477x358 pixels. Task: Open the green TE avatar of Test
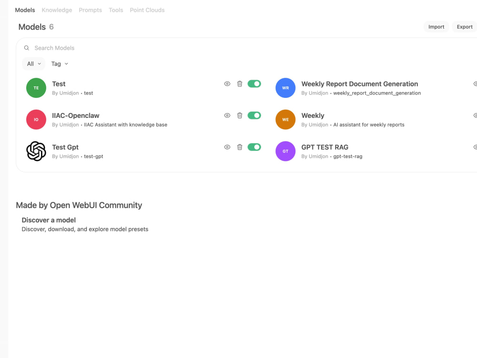coord(36,88)
